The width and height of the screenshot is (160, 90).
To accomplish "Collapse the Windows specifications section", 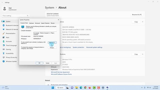I will [x=142, y=54].
